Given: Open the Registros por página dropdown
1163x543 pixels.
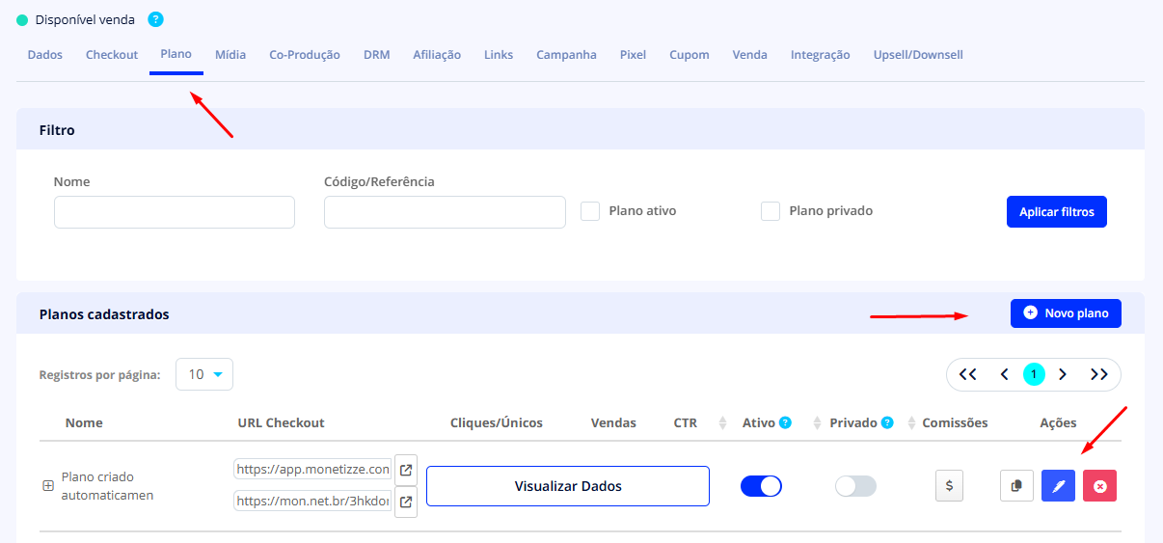Looking at the screenshot, I should 204,374.
